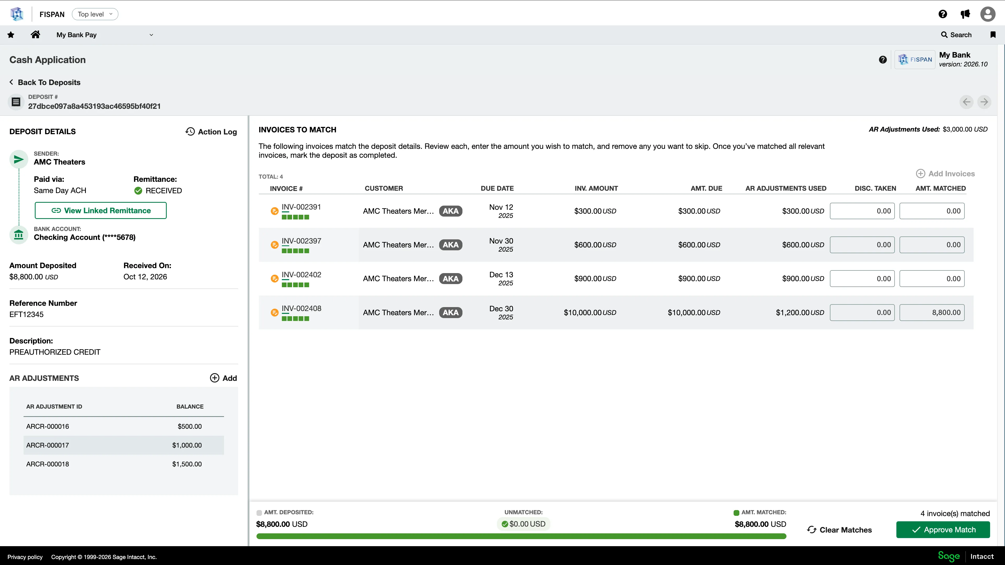Click the AKA badge on the INV-002391 row
Image resolution: width=1005 pixels, height=565 pixels.
(451, 211)
